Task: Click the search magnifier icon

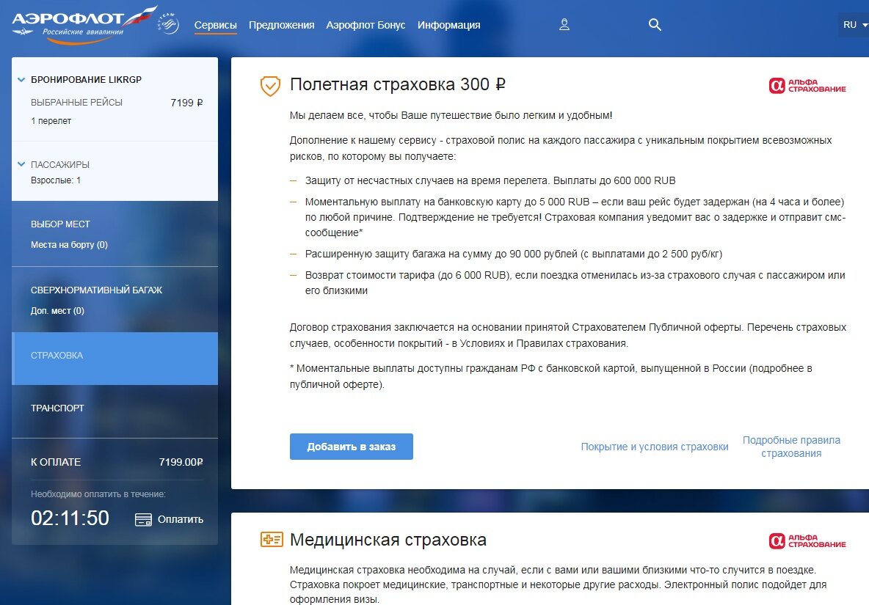Action: pos(655,24)
